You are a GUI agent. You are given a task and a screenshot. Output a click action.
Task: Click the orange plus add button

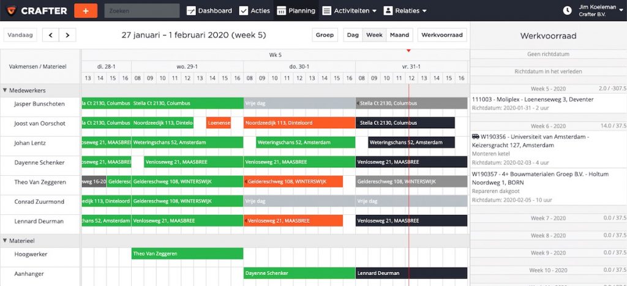tap(86, 11)
